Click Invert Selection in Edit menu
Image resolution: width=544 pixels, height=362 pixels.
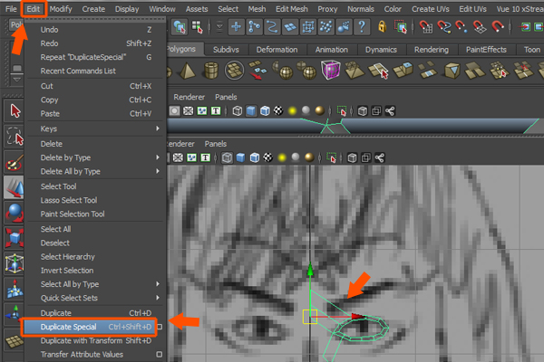coord(67,270)
